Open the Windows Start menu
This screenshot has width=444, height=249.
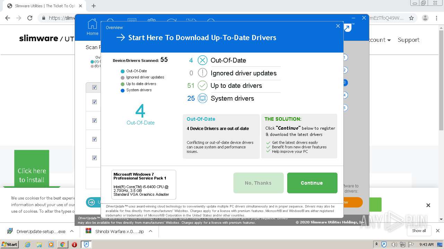pyautogui.click(x=9, y=245)
